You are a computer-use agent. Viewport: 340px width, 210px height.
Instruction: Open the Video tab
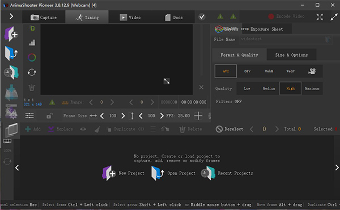[130, 18]
